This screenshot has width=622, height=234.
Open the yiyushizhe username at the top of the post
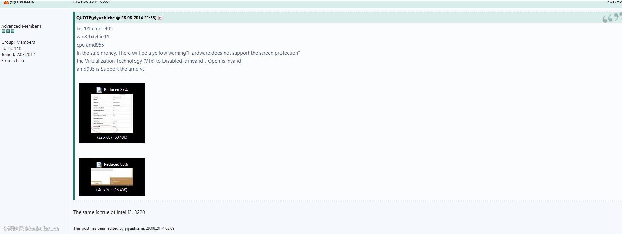point(22,2)
